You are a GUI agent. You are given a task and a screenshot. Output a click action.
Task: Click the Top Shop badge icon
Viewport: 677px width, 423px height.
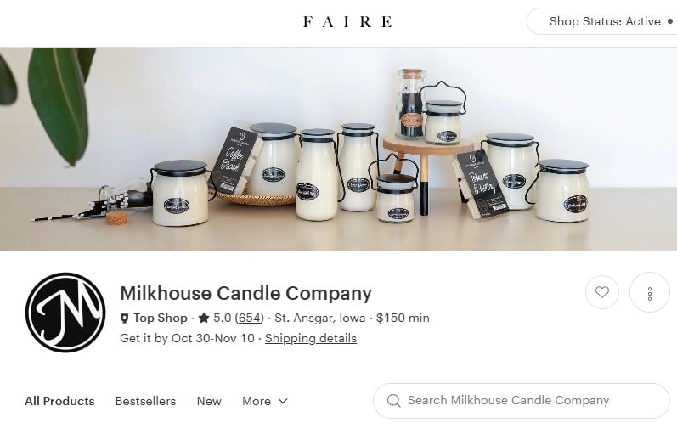124,319
